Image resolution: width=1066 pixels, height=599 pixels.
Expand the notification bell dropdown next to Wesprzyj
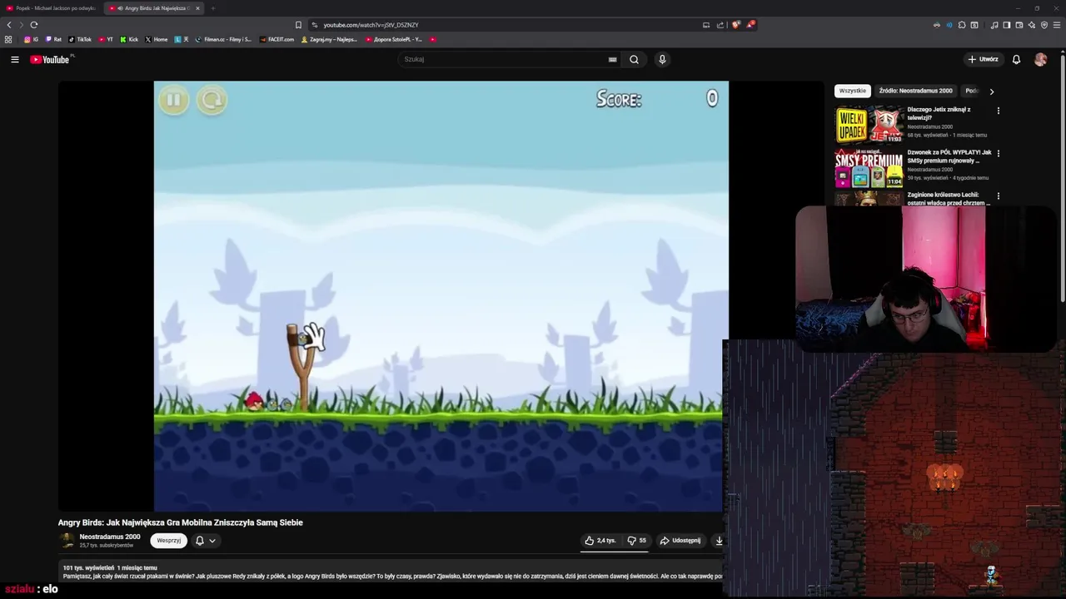[x=206, y=541]
